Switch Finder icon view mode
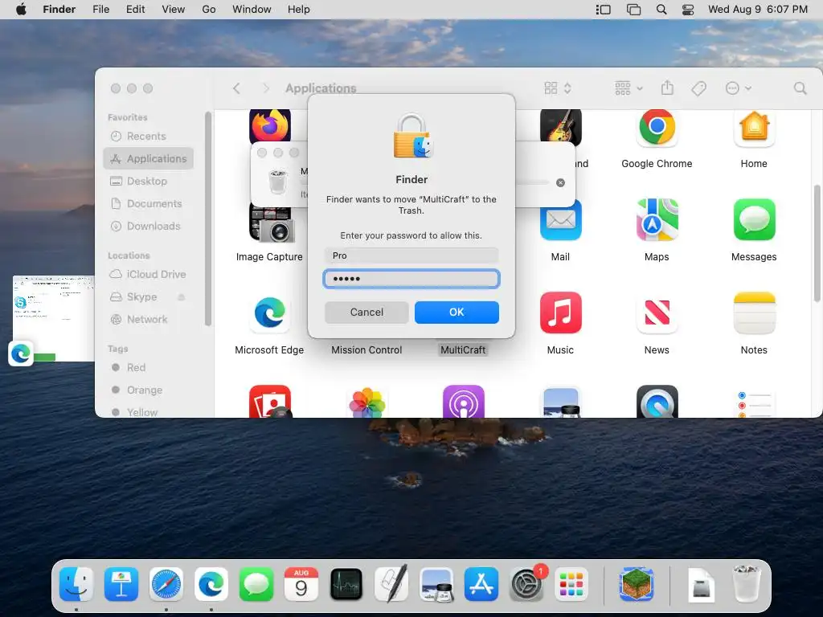The image size is (823, 617). pos(558,88)
